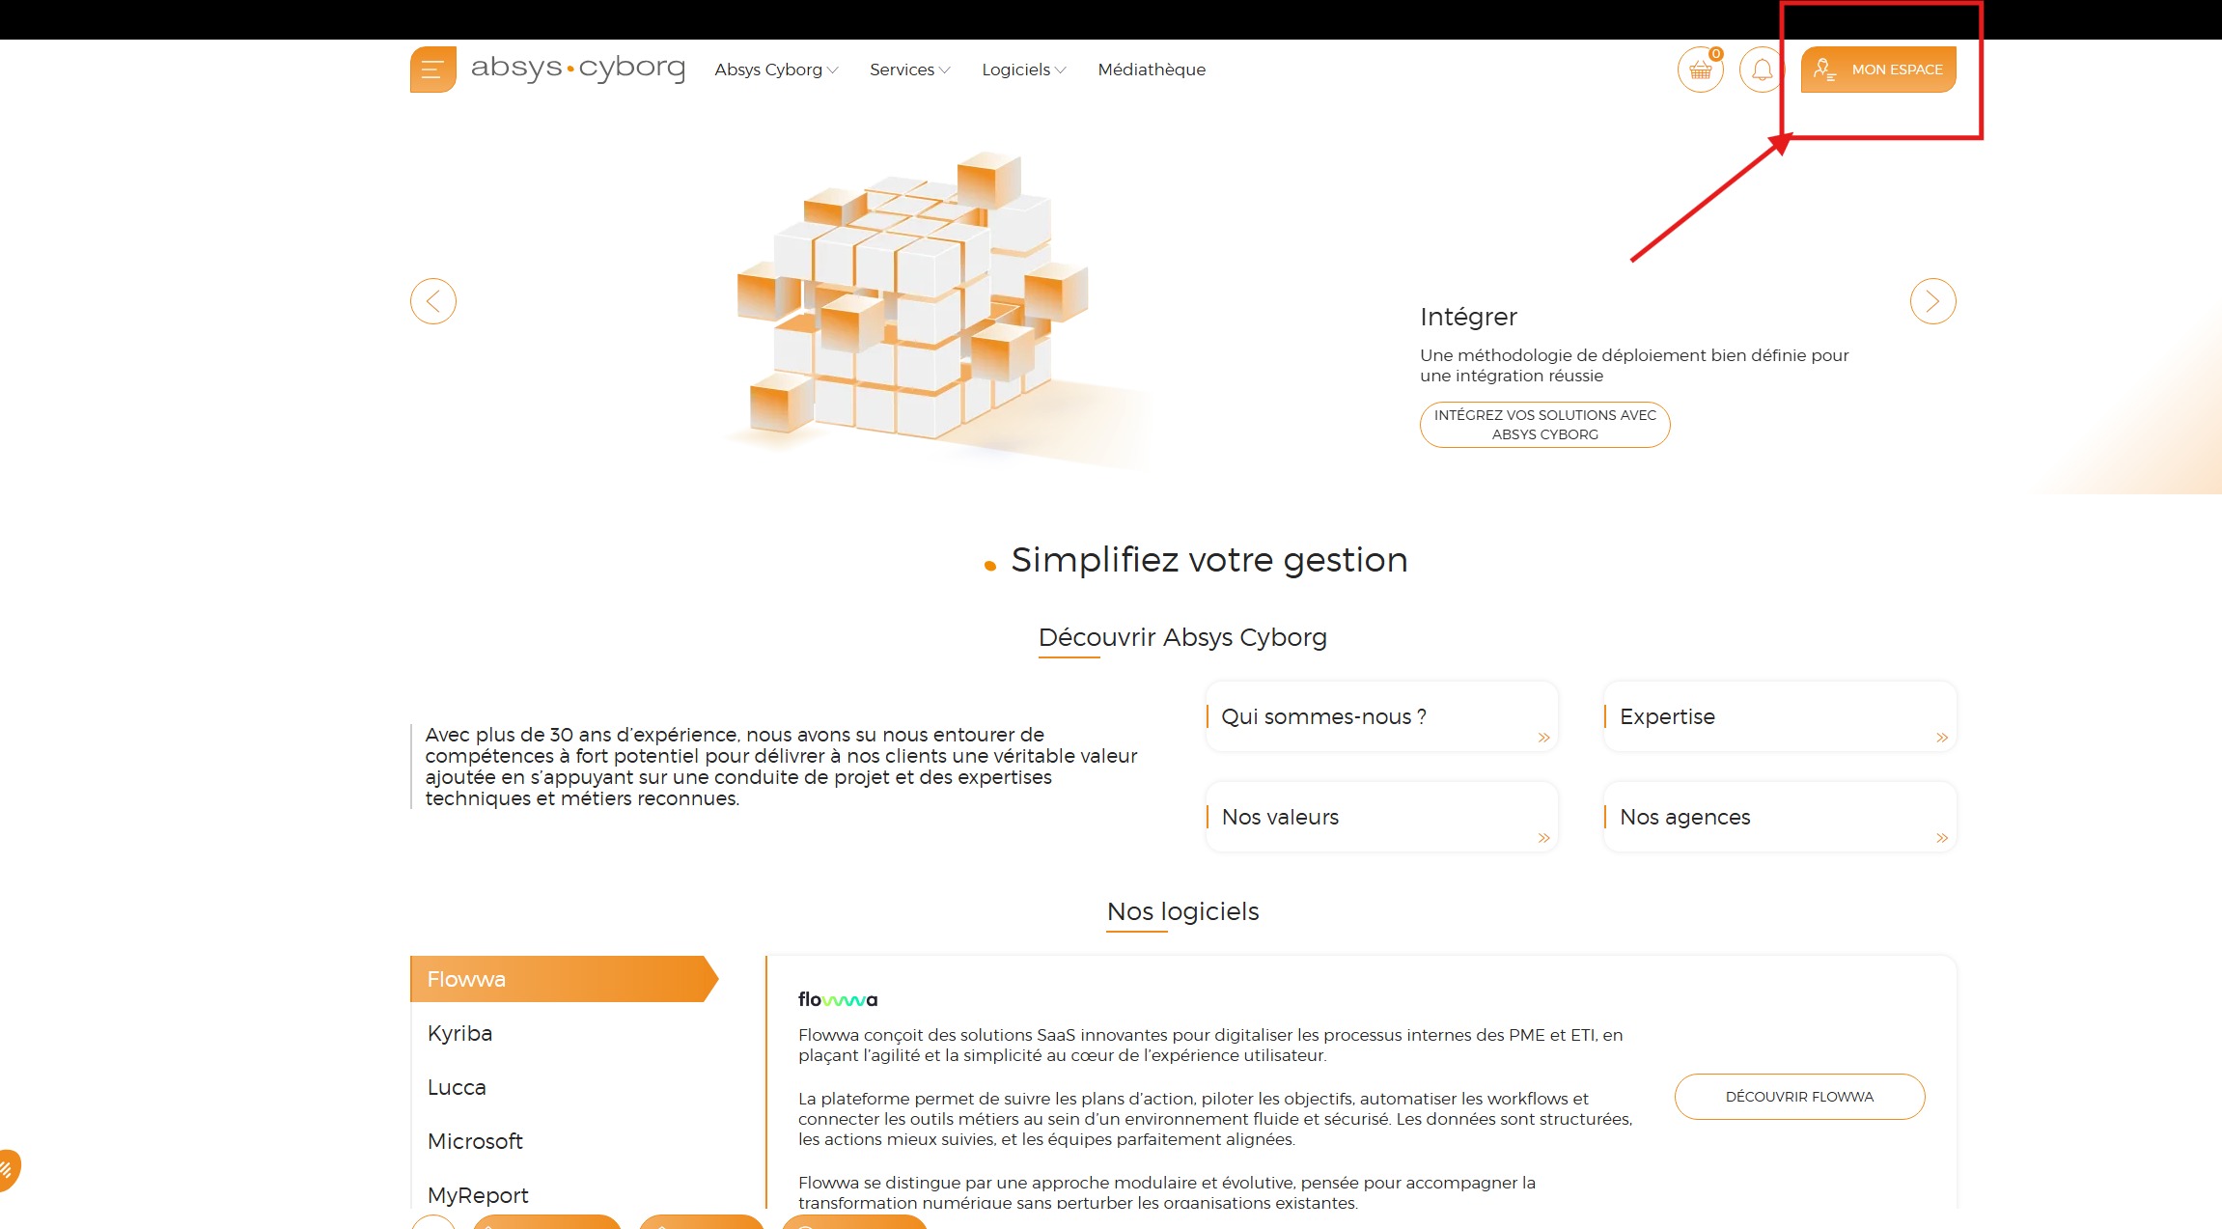Advance to next carousel slide arrow
Screen dimensions: 2222x1229
point(1932,301)
